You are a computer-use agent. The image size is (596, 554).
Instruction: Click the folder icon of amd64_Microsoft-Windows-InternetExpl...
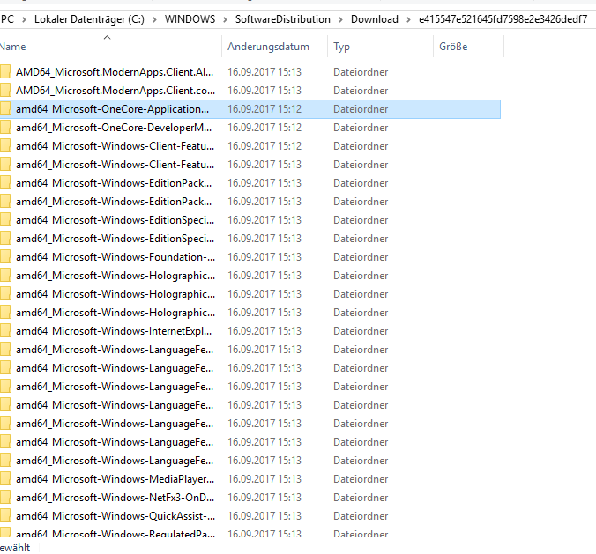(5, 331)
